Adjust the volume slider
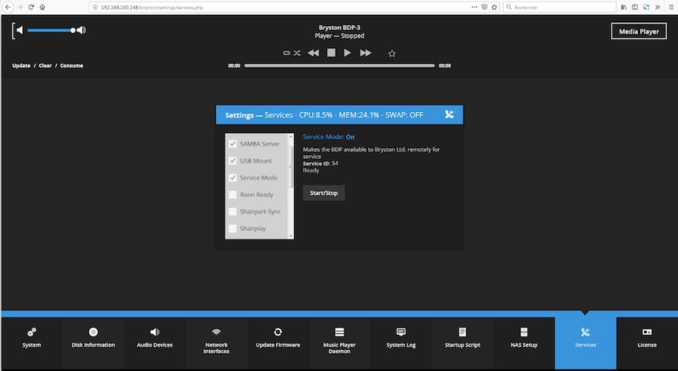Screen dimensions: 678x371 (x=51, y=30)
